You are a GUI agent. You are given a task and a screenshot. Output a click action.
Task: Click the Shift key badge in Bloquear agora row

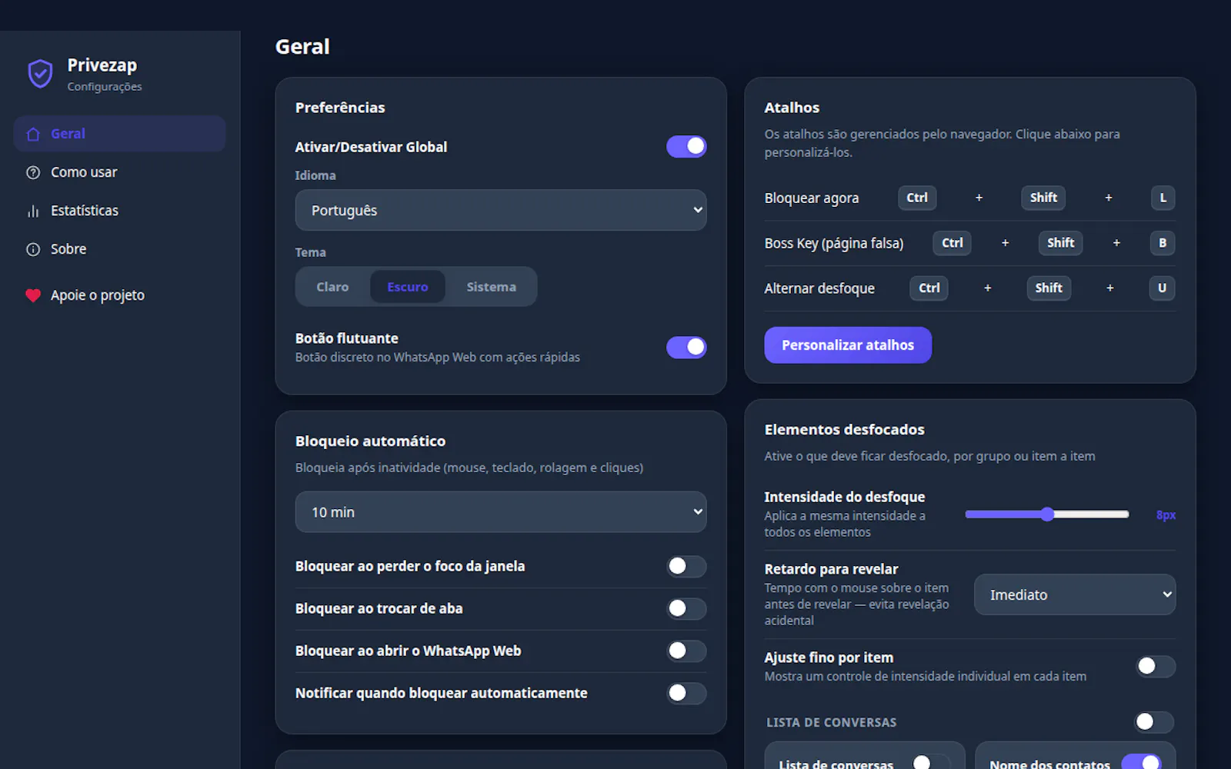click(x=1043, y=198)
